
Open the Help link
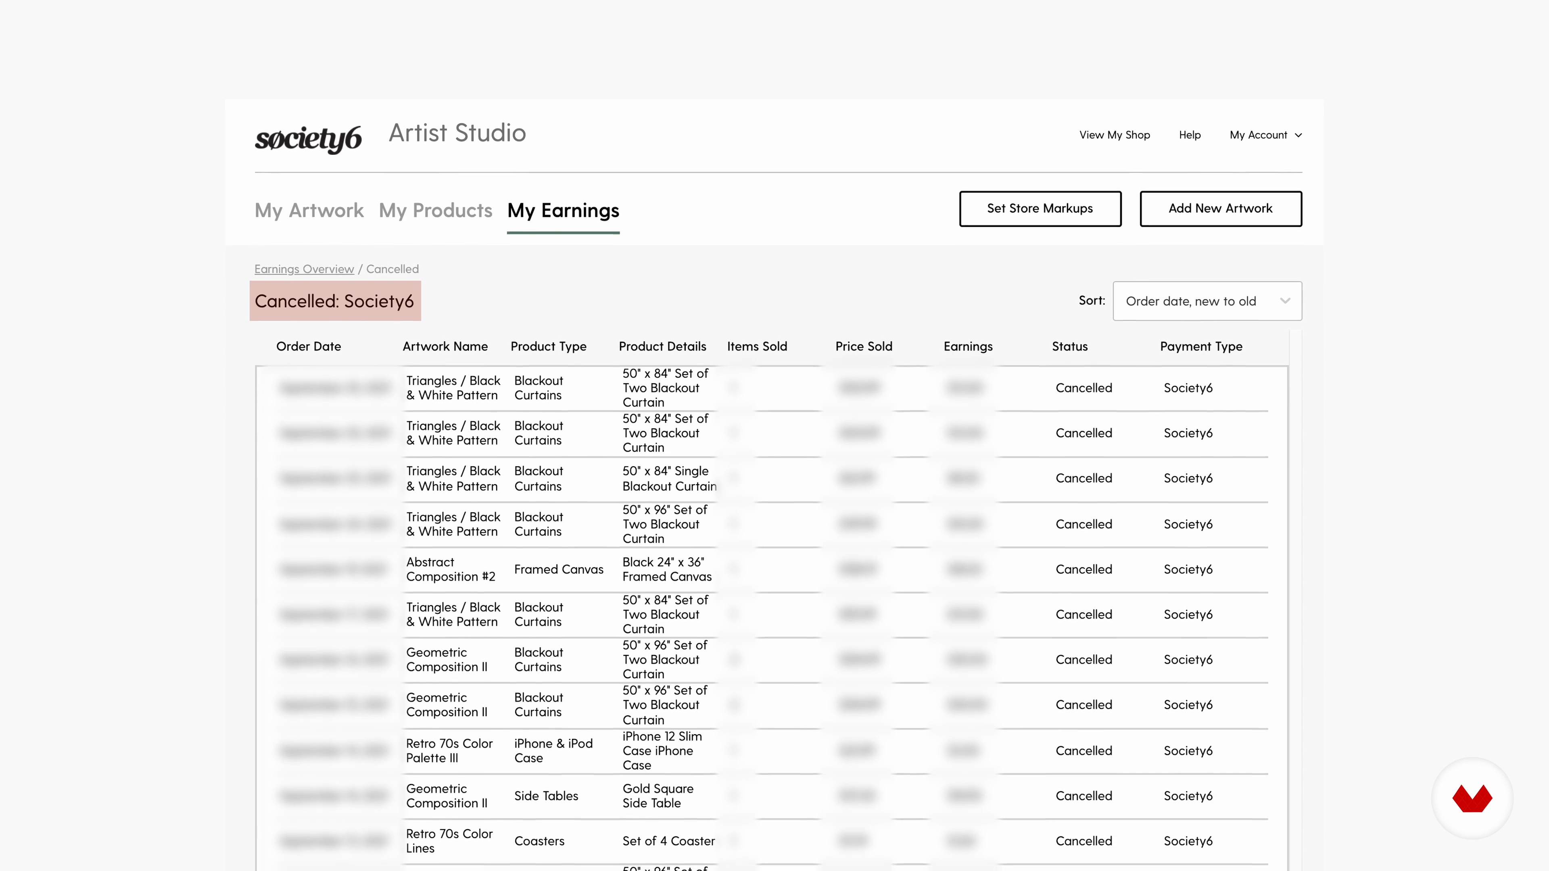coord(1190,135)
